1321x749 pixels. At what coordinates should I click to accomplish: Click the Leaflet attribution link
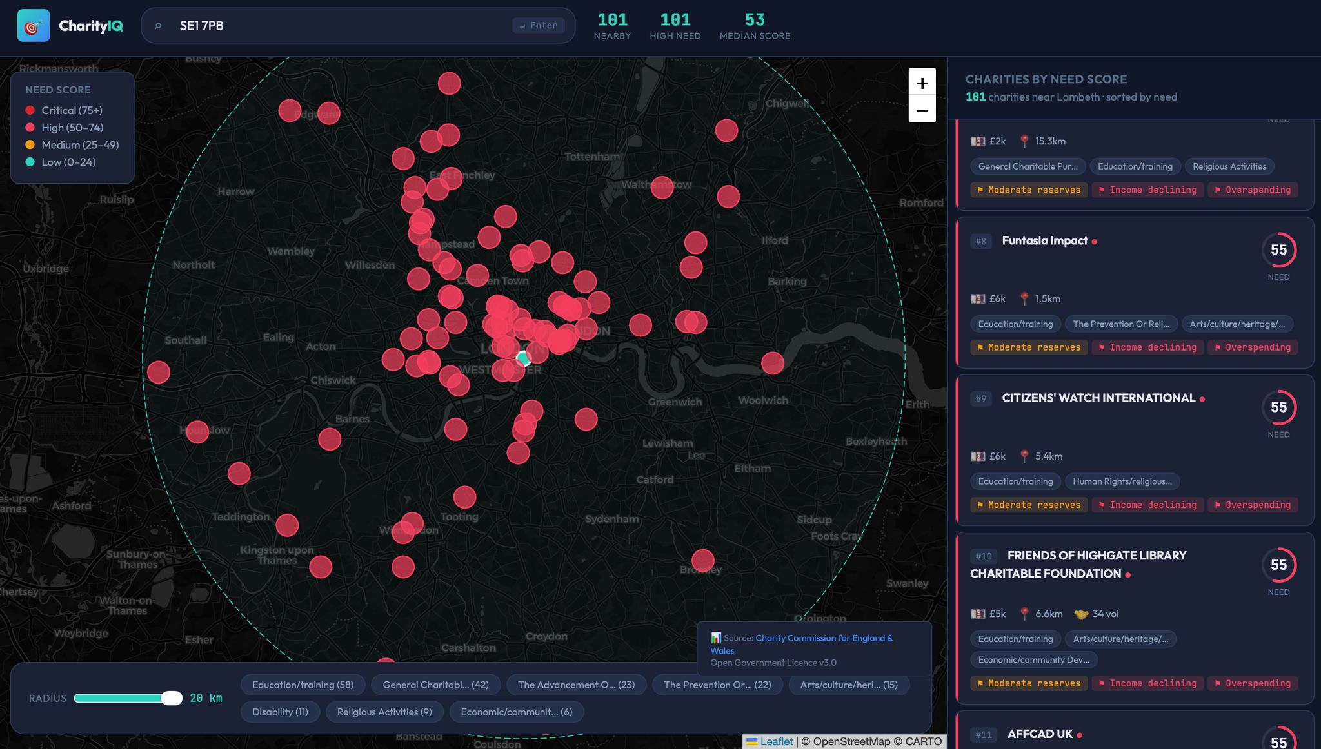pos(776,742)
